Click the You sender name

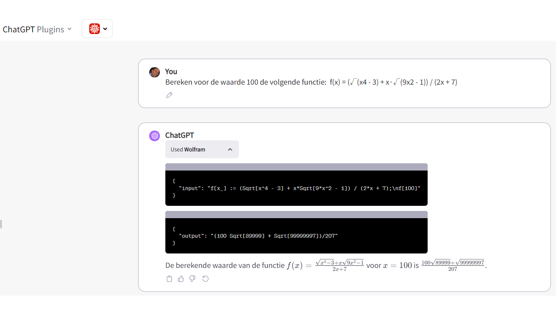pos(171,71)
